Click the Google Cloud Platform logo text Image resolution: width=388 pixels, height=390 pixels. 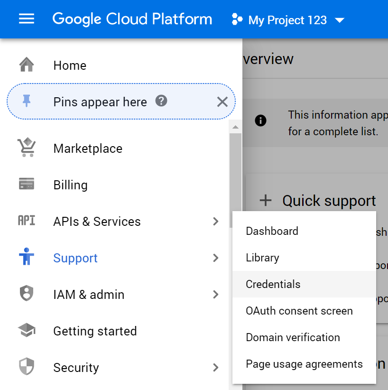point(132,19)
